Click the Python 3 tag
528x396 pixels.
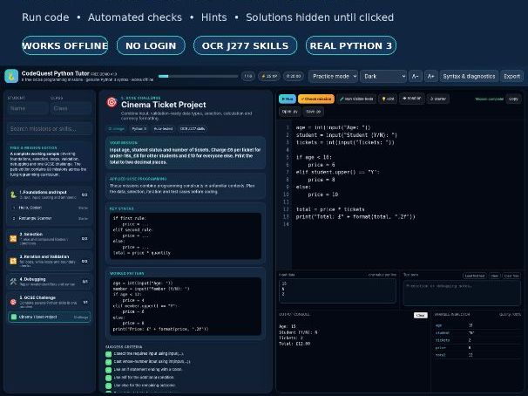tap(139, 129)
